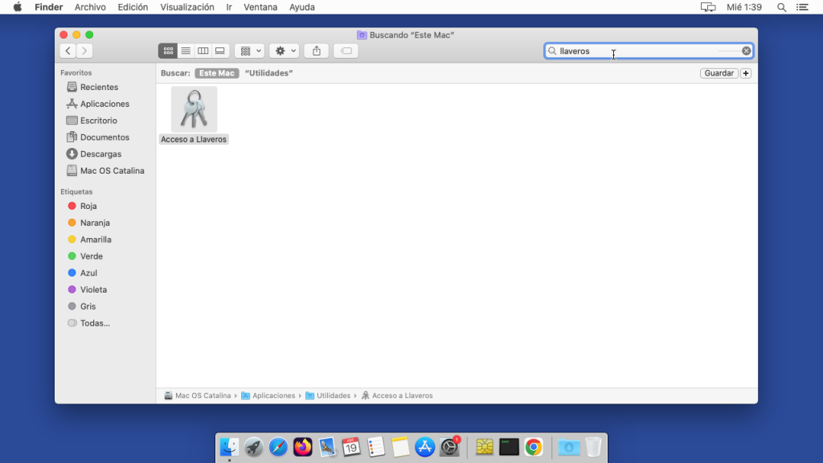Open Reminders from the Dock
Image resolution: width=823 pixels, height=463 pixels.
(376, 447)
